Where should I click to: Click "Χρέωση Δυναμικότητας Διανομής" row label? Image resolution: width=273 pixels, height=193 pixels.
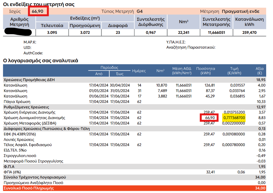tap(34, 118)
